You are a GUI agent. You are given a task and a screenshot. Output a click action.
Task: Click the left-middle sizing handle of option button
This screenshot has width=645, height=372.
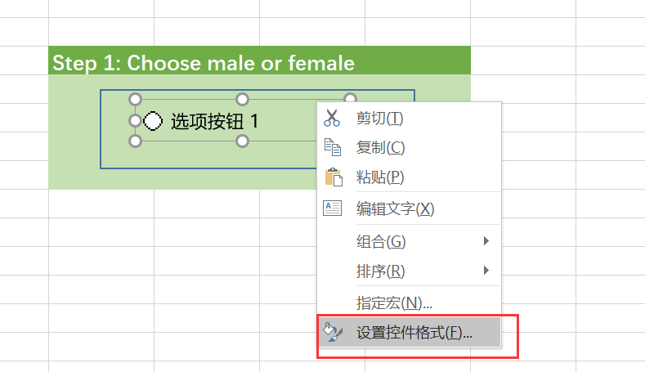tap(136, 121)
